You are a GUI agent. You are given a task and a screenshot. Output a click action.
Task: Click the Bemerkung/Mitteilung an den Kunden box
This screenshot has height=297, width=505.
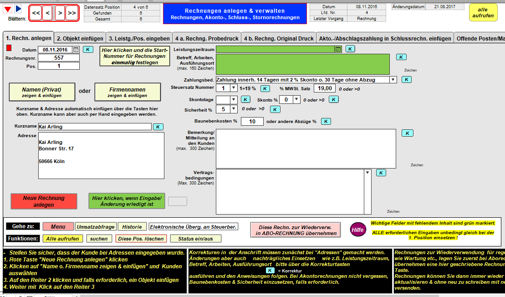point(306,148)
